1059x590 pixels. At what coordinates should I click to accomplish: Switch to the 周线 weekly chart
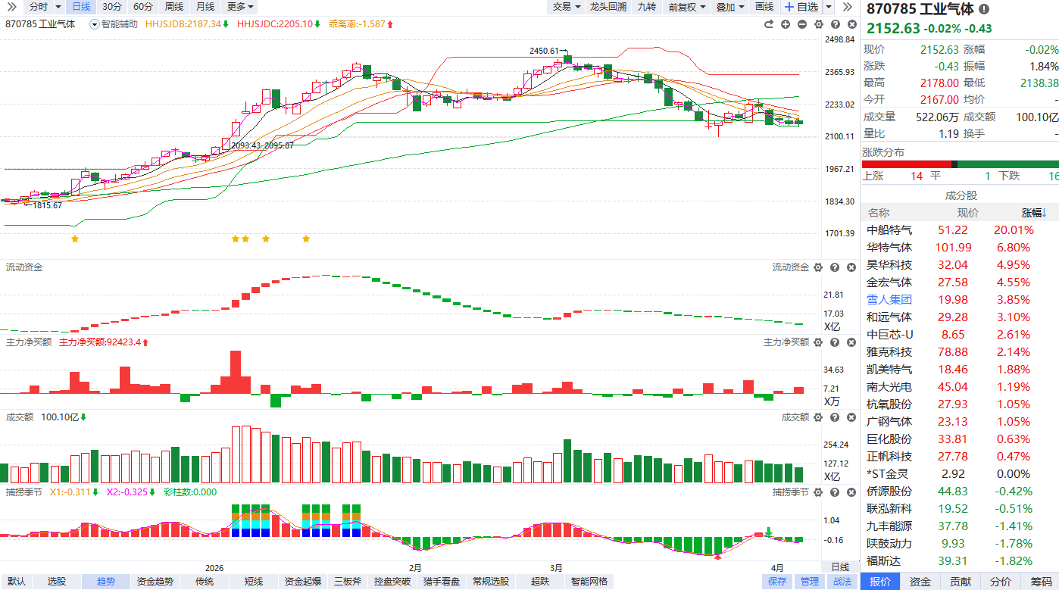pos(173,7)
